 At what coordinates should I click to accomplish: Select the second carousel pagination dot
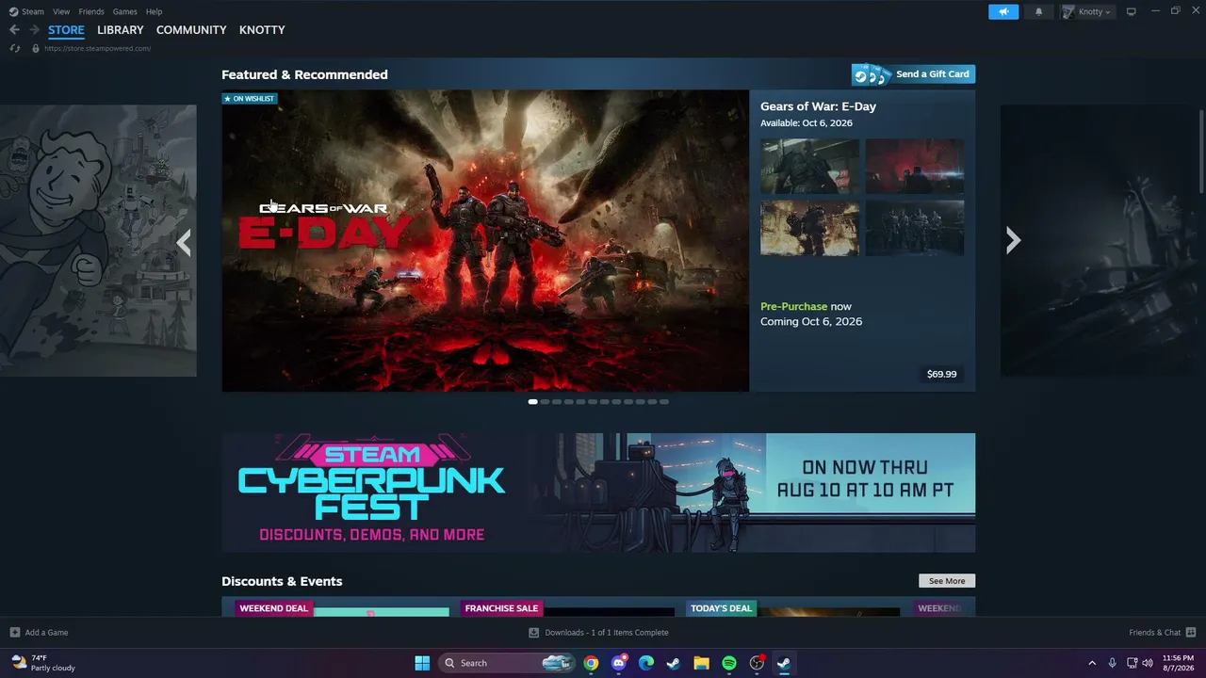click(545, 402)
